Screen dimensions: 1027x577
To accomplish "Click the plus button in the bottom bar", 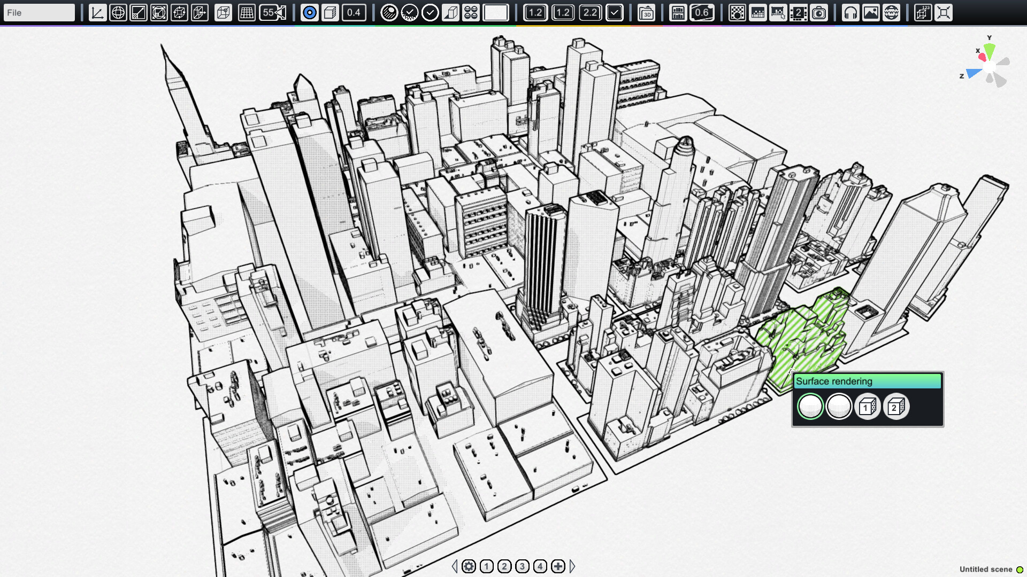I will [x=558, y=566].
